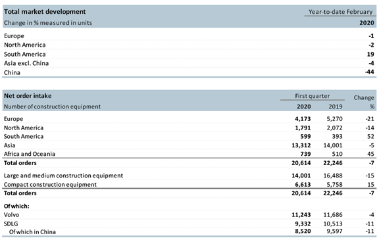Click the South America value 19
Viewport: 379px width, 240px height.
pos(370,54)
